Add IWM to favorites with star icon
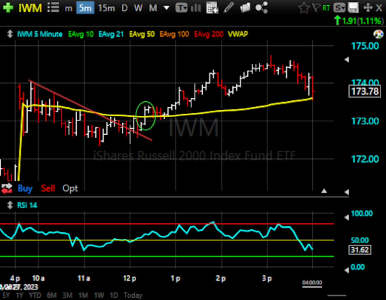The width and height of the screenshot is (386, 300). [304, 8]
